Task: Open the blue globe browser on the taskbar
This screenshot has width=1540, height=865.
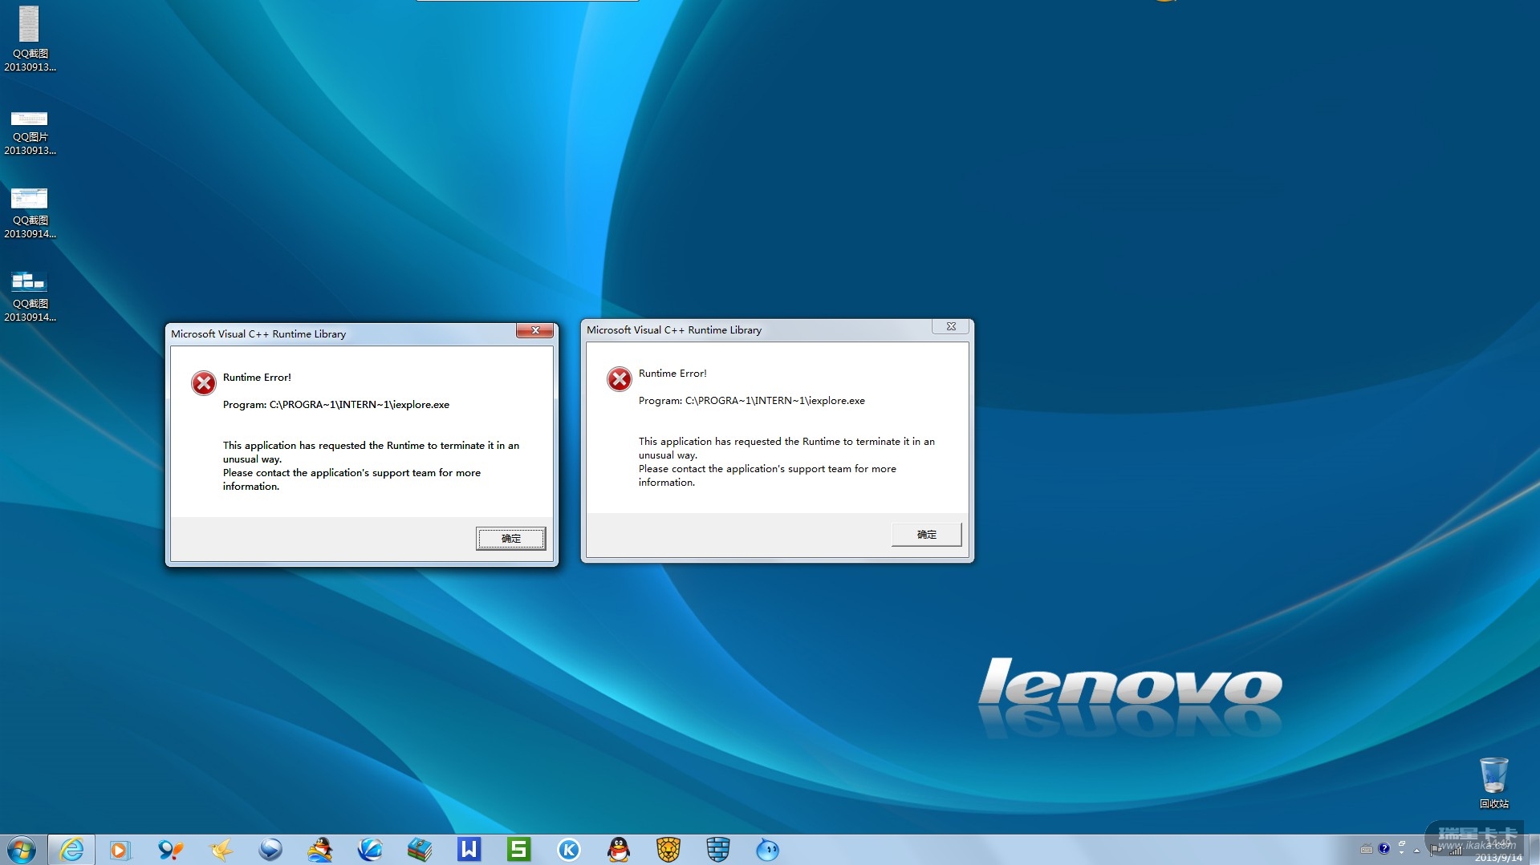Action: 370,850
